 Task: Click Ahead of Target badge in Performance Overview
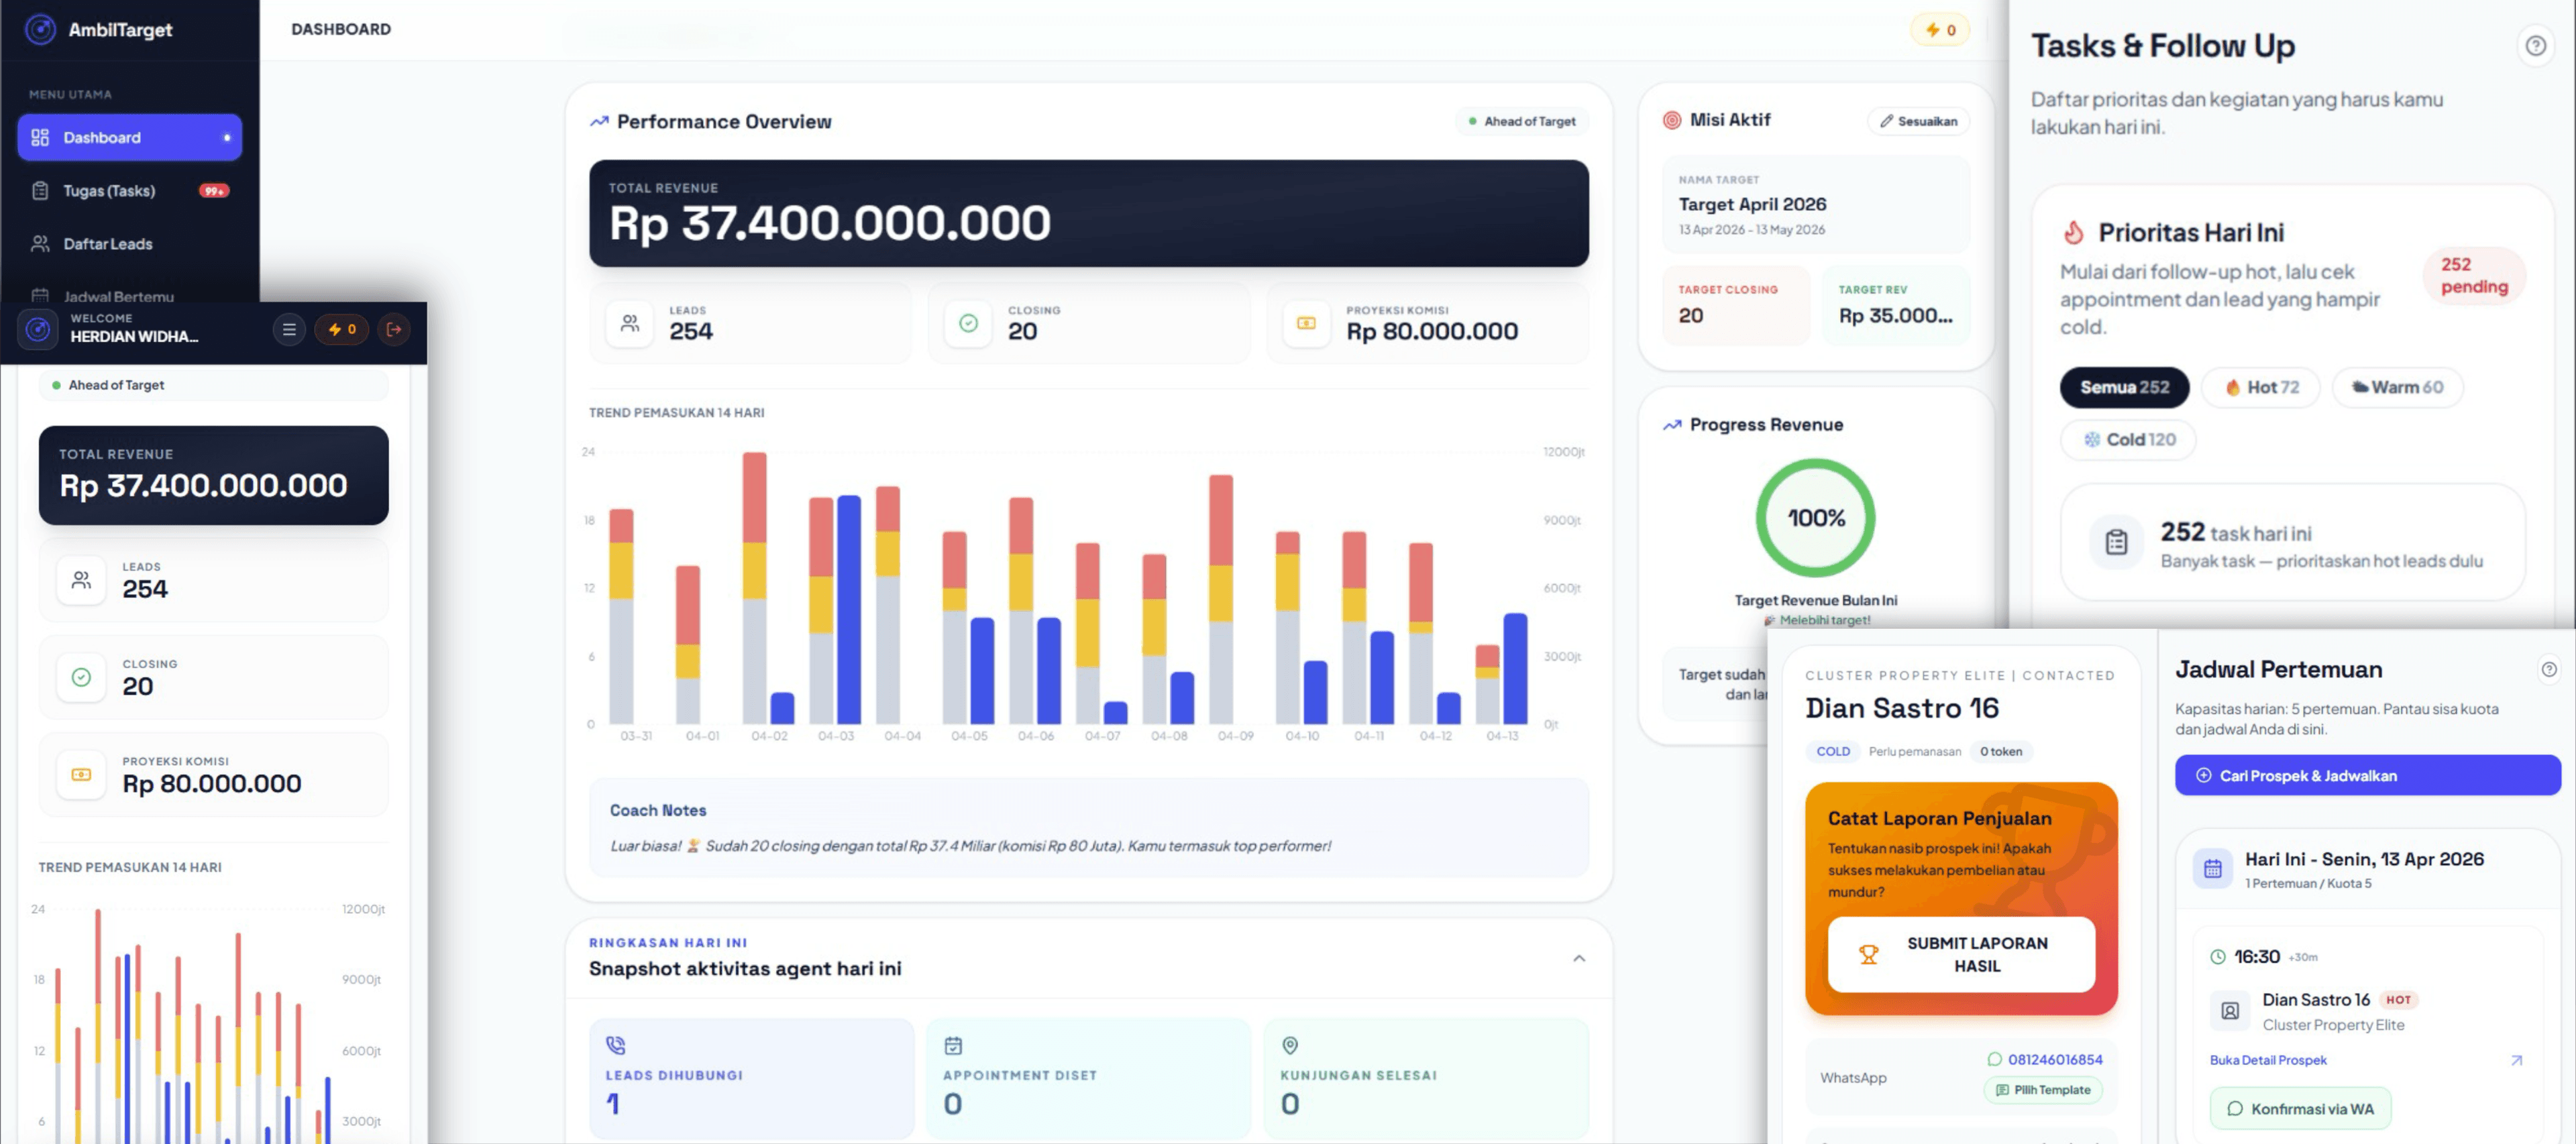click(1522, 121)
